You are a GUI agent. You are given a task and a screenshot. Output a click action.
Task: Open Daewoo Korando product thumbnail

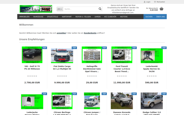tap(122, 101)
